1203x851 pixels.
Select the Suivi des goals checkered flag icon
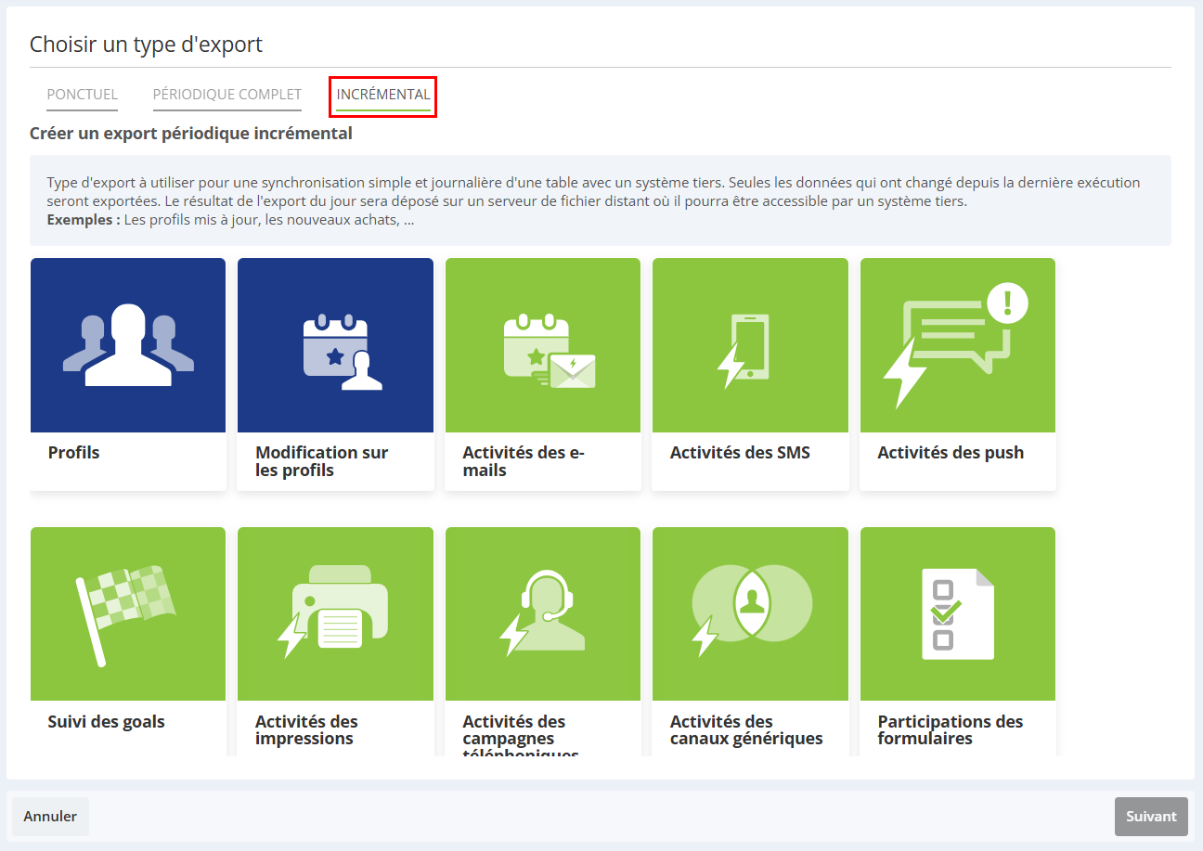[x=126, y=615]
